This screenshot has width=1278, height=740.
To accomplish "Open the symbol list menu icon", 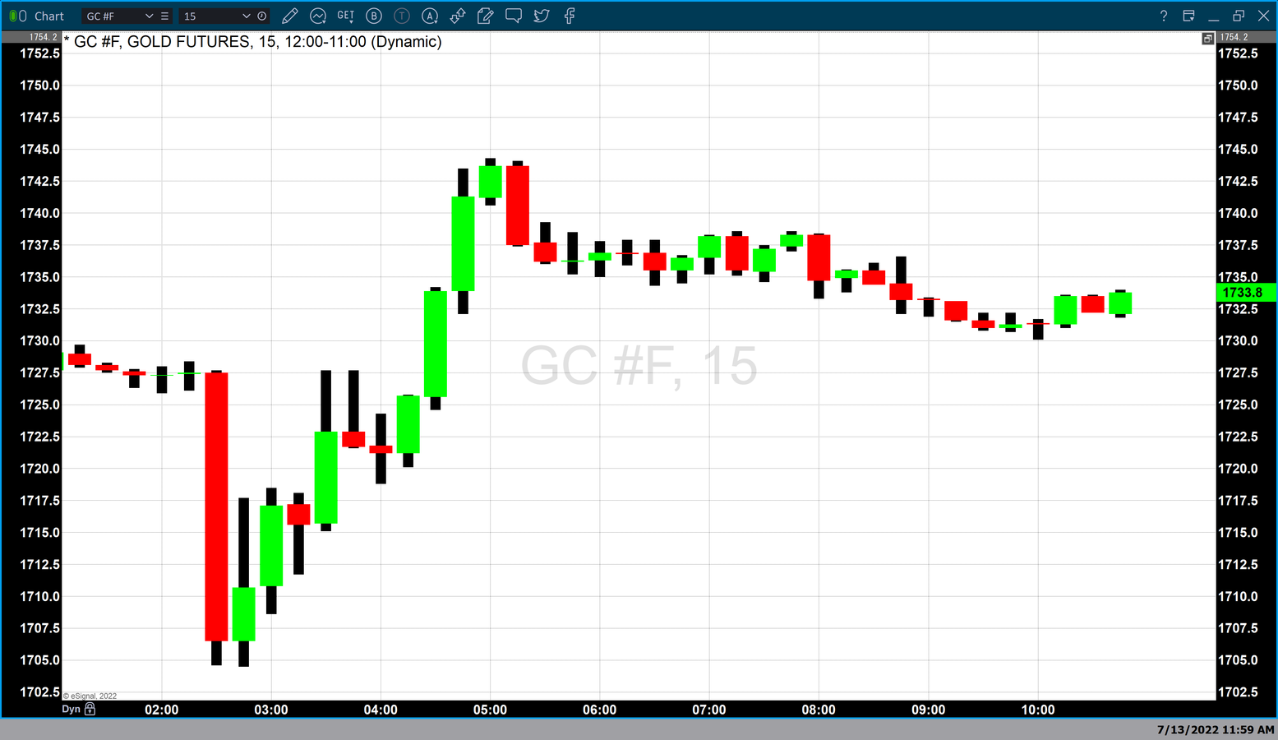I will (x=164, y=16).
